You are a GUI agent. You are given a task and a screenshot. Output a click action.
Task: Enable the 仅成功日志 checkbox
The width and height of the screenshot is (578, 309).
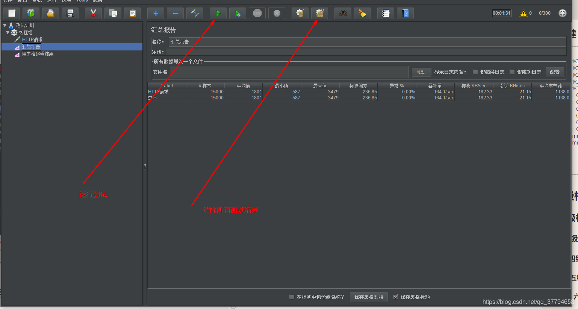click(x=512, y=72)
